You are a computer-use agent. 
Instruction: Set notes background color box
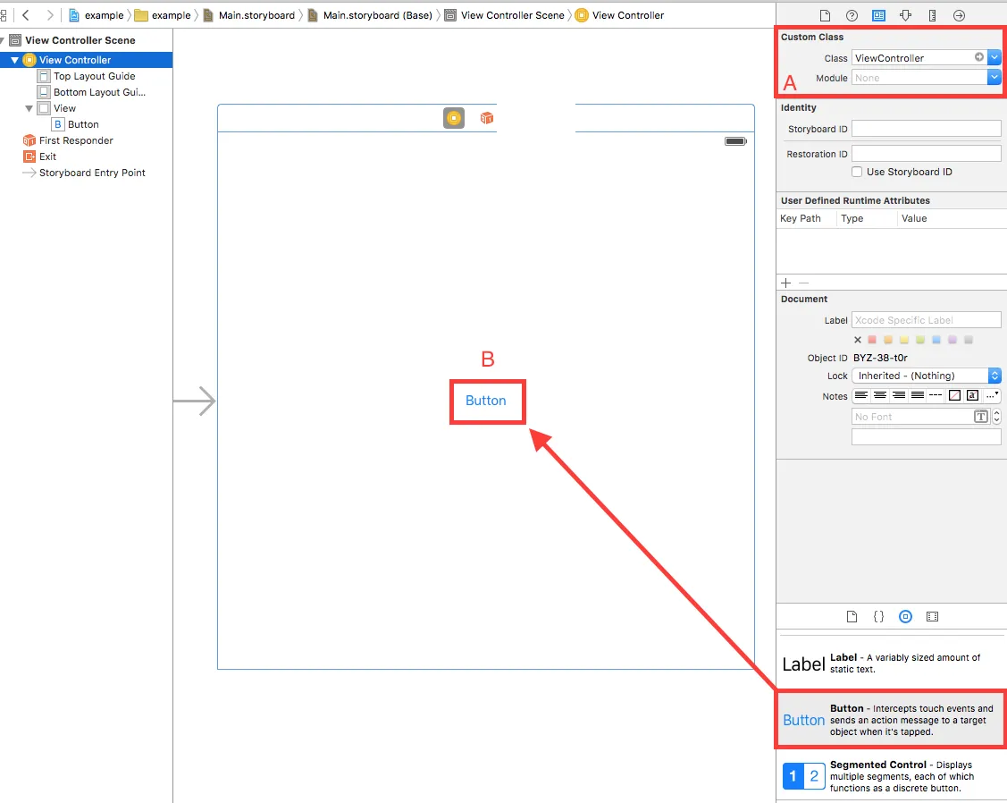954,395
